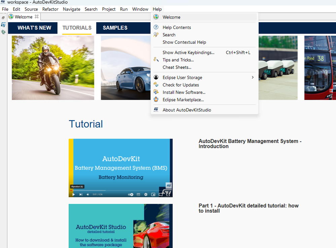Mute the battery monitoring video volume
Screen dimensions: 336x248
coord(88,194)
